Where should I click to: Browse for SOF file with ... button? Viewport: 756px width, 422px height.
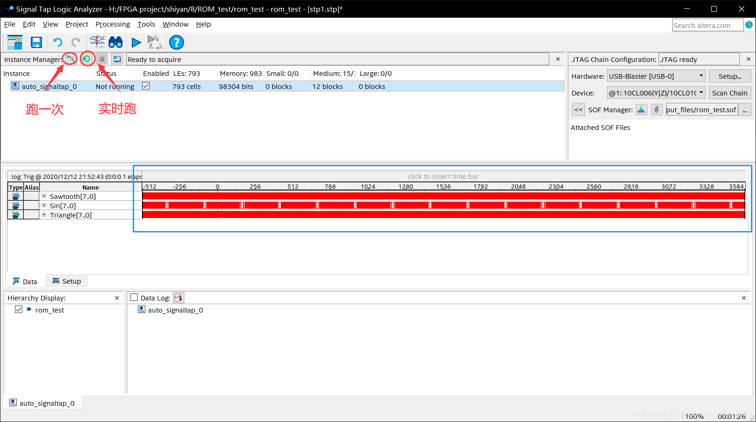click(x=744, y=110)
